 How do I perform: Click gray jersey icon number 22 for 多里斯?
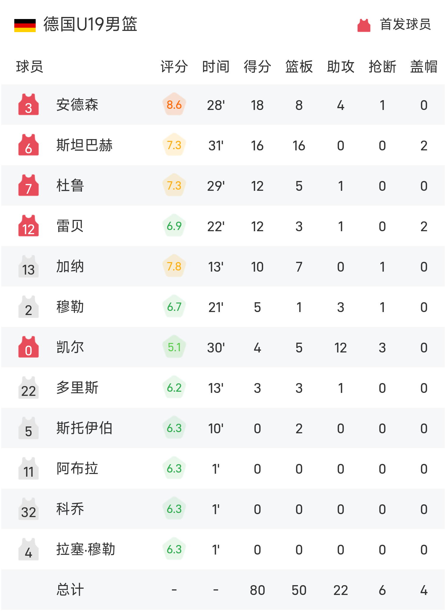click(28, 388)
